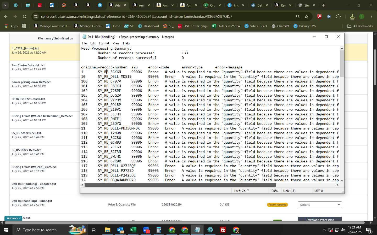Screen dimensions: 377x235
Task: Open Orders 2025.xlsx bookmark
Action: point(226,26)
